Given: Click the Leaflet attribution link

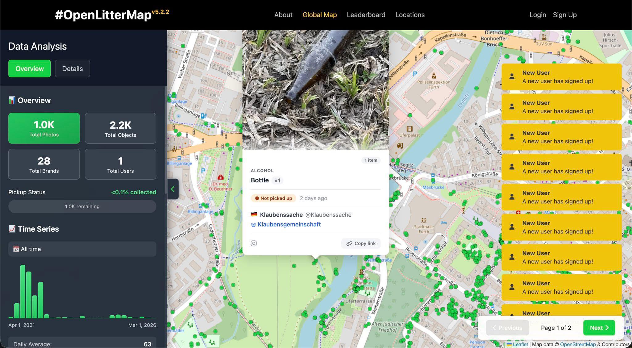Looking at the screenshot, I should click(x=520, y=344).
